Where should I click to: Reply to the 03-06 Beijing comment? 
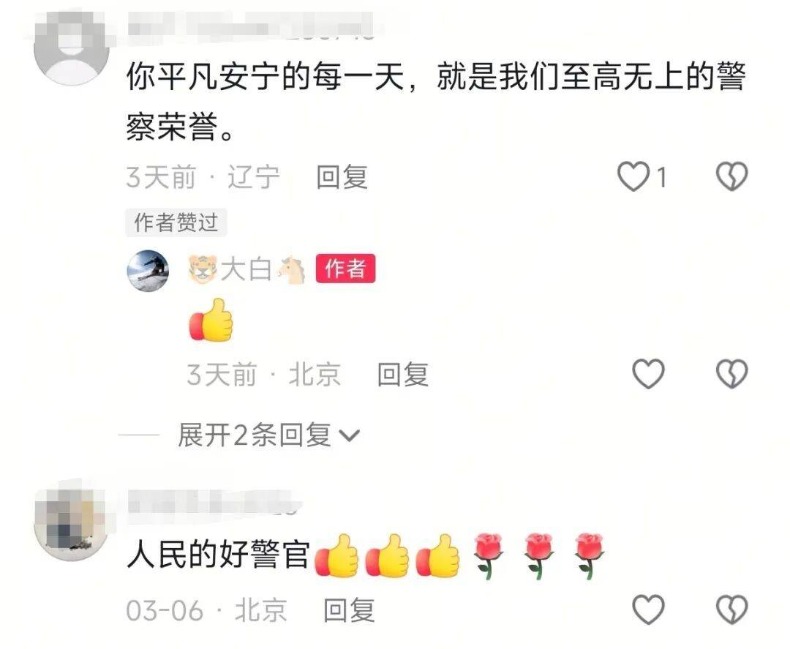349,610
